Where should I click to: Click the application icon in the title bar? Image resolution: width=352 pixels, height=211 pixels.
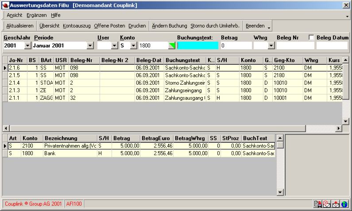tap(5, 5)
